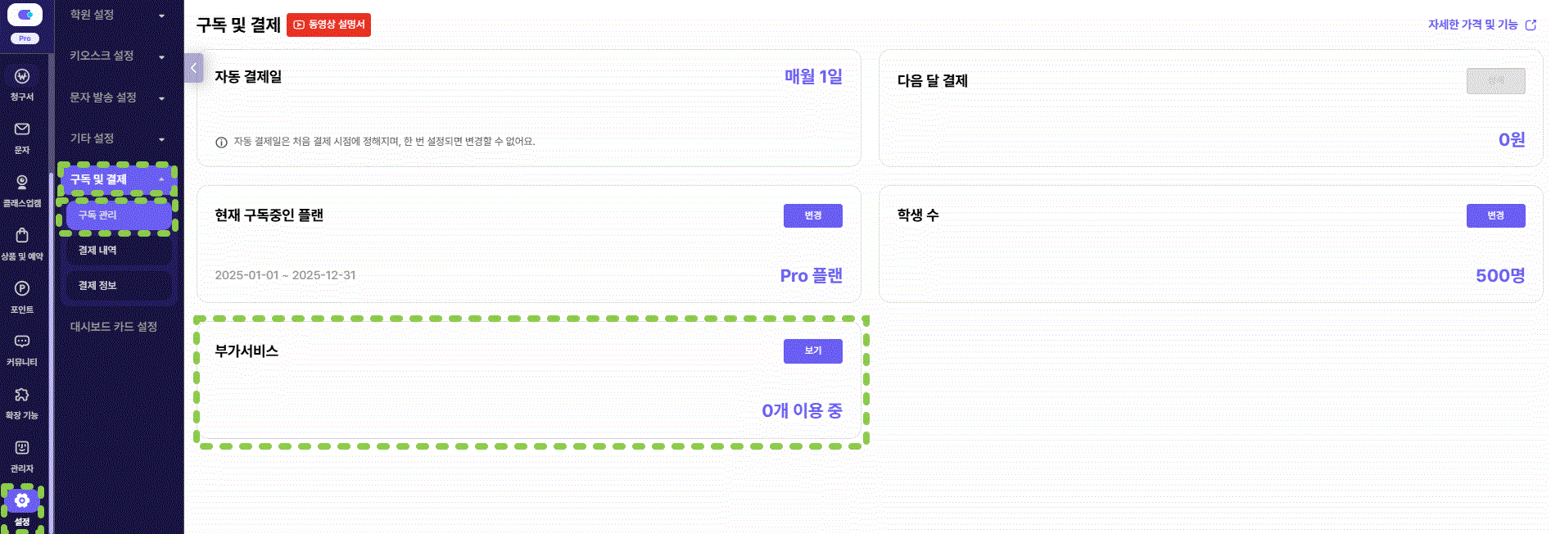Click 변경 button for current subscription plan
The height and width of the screenshot is (534, 1551).
(812, 215)
